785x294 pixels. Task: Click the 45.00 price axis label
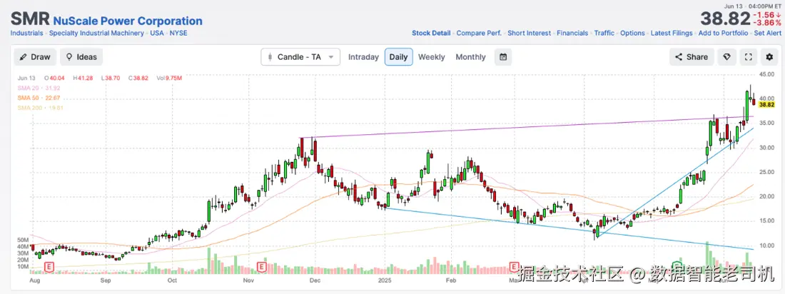(x=767, y=74)
